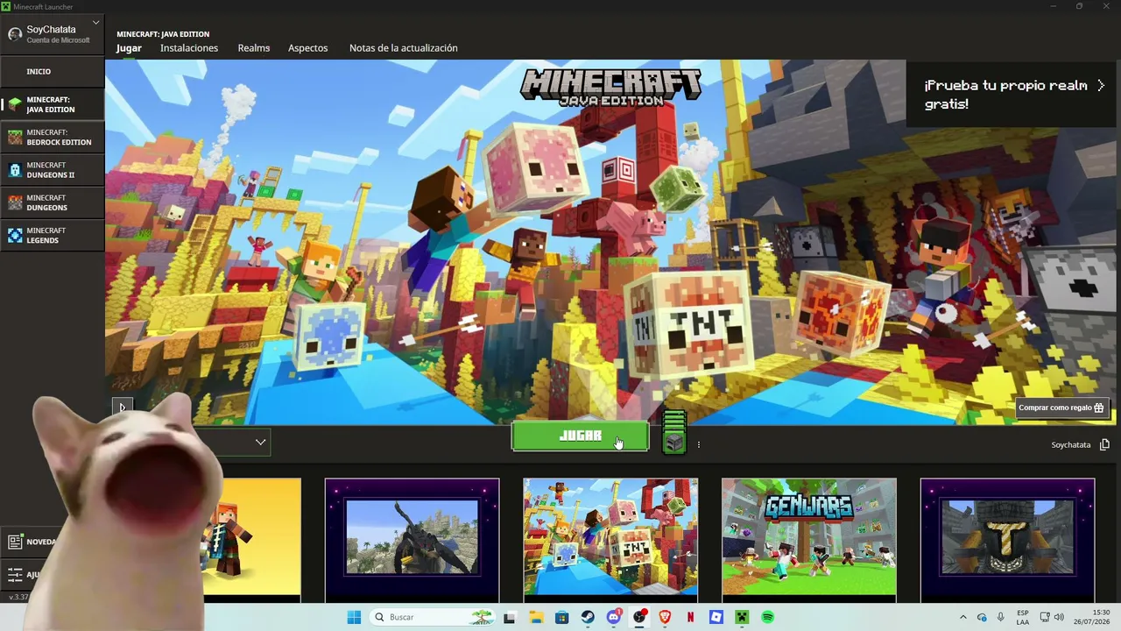Viewport: 1121px width, 631px height.
Task: Open Brave browser from the taskbar
Action: [x=665, y=617]
